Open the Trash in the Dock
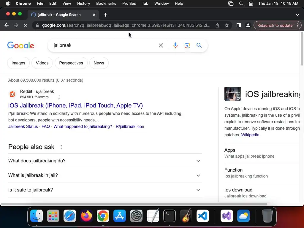This screenshot has height=228, width=304. point(267,216)
